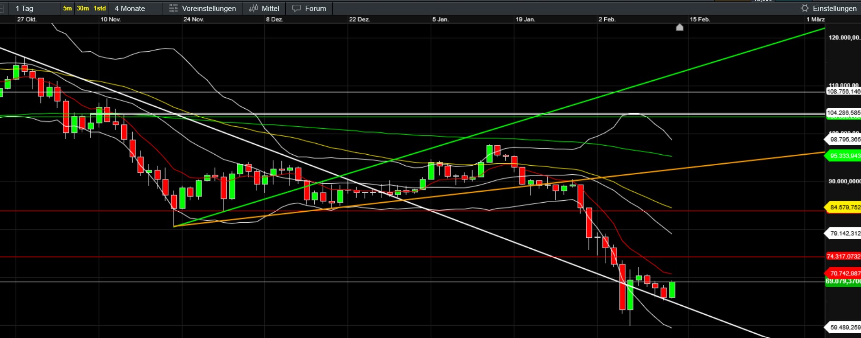The height and width of the screenshot is (338, 861).
Task: Switch to the 30m timeframe
Action: point(83,9)
